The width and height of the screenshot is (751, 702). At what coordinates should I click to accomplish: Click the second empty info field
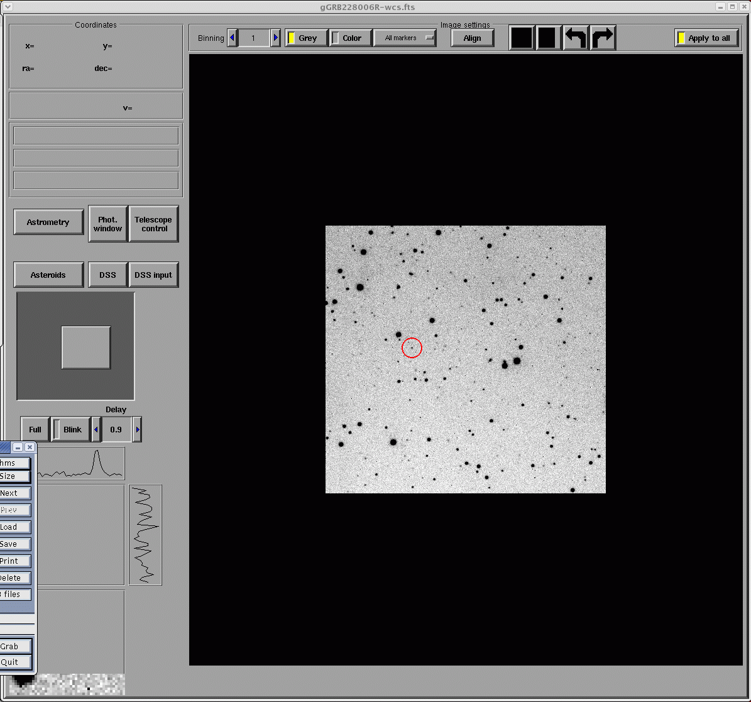click(x=96, y=158)
